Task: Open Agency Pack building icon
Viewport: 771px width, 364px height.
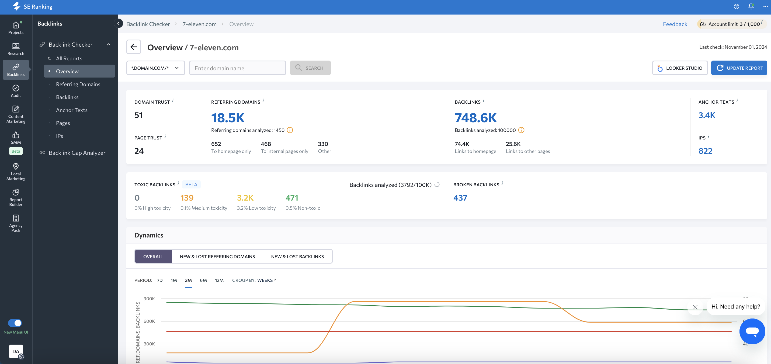Action: 16,218
